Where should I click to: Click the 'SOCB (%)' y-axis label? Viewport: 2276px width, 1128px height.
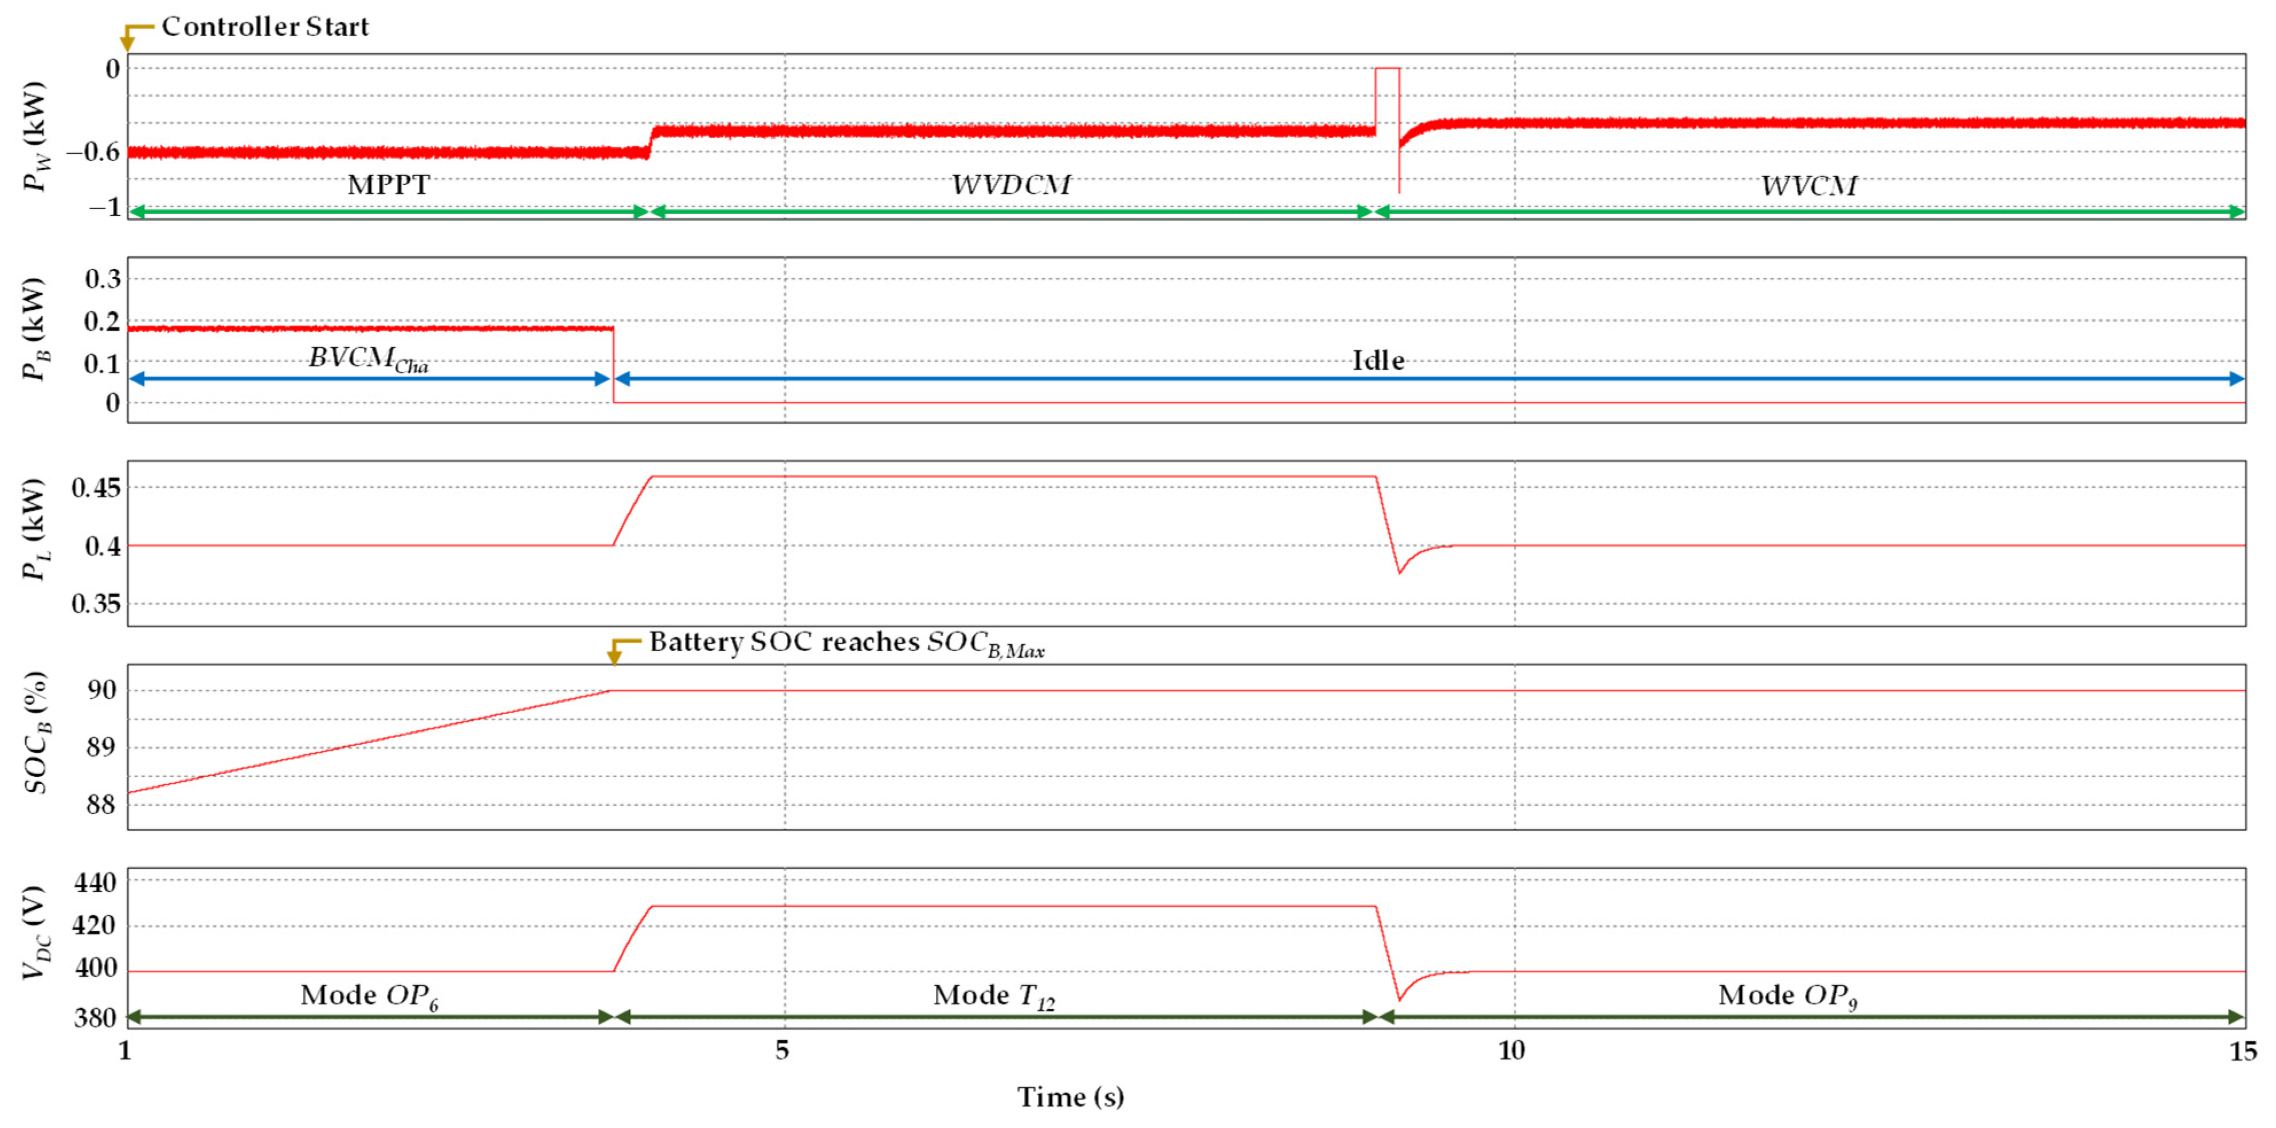coord(36,733)
